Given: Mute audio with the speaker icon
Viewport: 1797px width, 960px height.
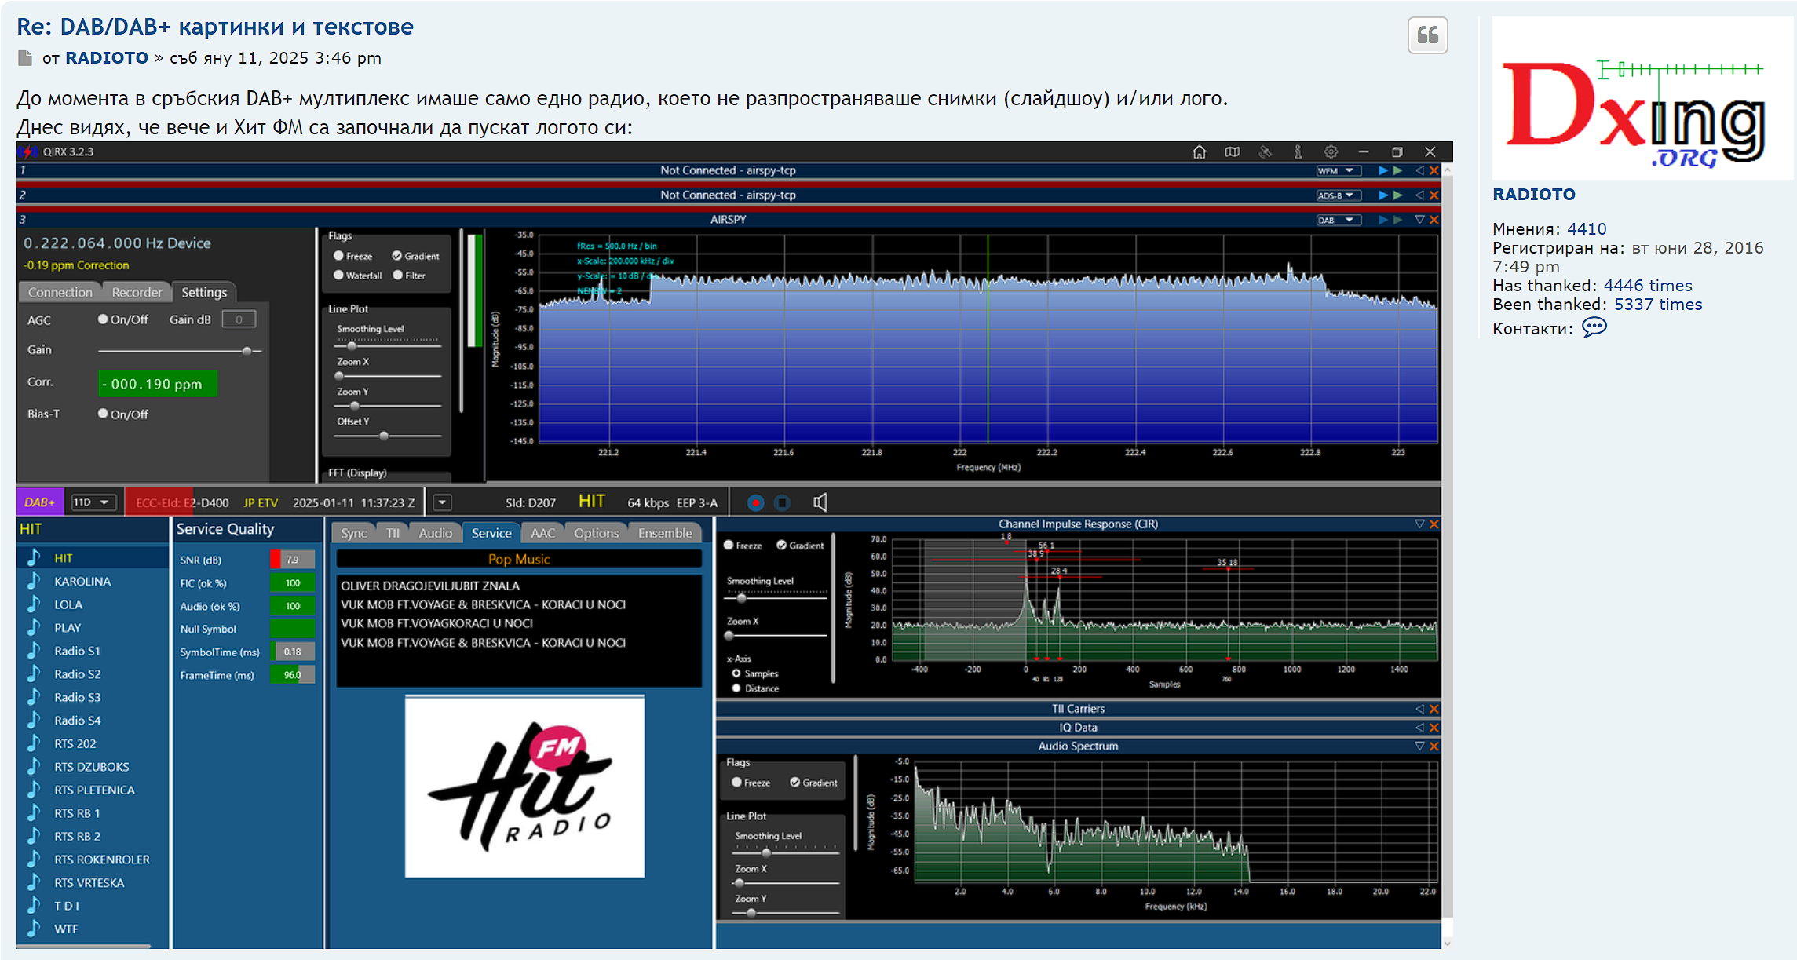Looking at the screenshot, I should pos(820,502).
